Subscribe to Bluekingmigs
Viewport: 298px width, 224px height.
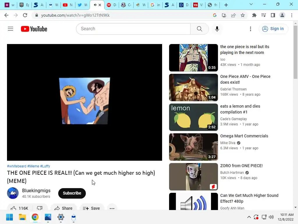click(72, 193)
